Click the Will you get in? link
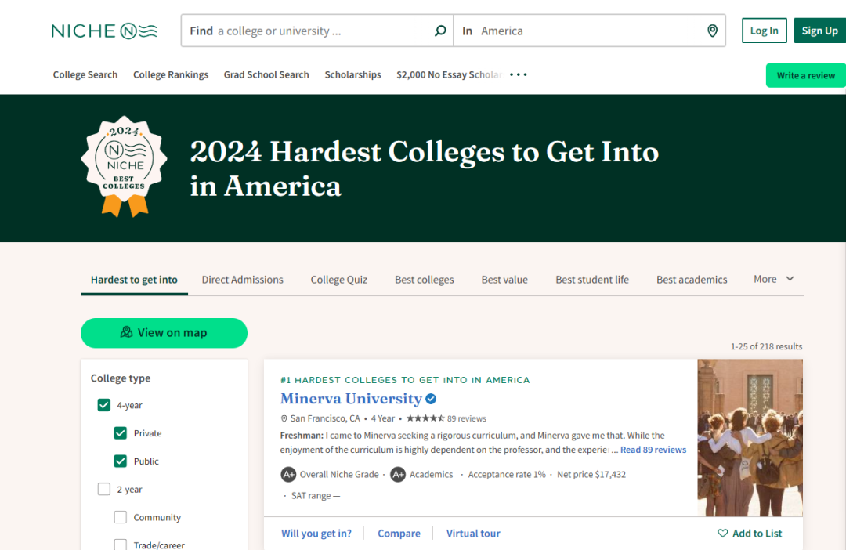Screen dimensions: 846x550 point(316,534)
